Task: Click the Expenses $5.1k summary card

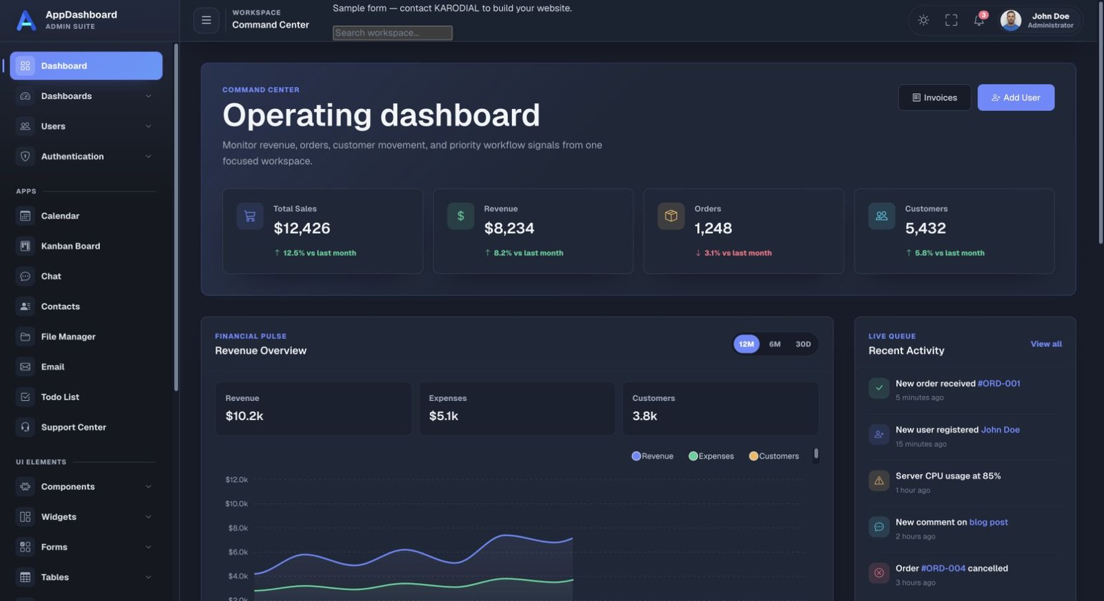Action: click(517, 408)
